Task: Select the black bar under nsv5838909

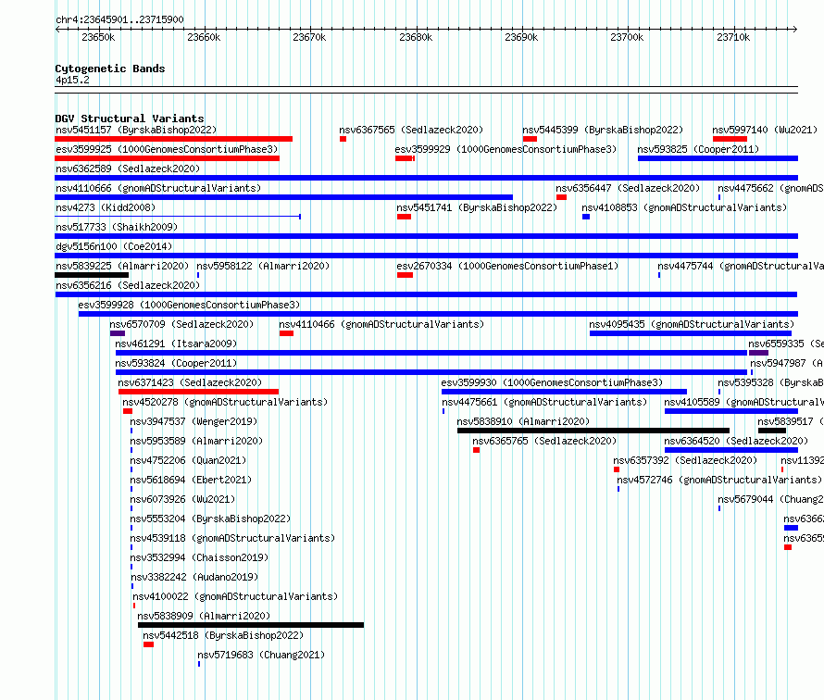Action: pyautogui.click(x=251, y=625)
